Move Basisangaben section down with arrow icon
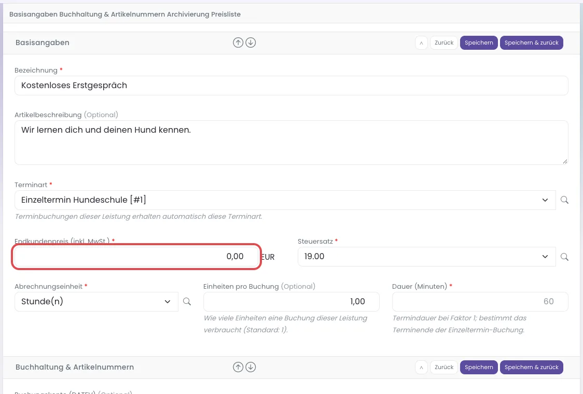Image resolution: width=583 pixels, height=394 pixels. tap(251, 43)
